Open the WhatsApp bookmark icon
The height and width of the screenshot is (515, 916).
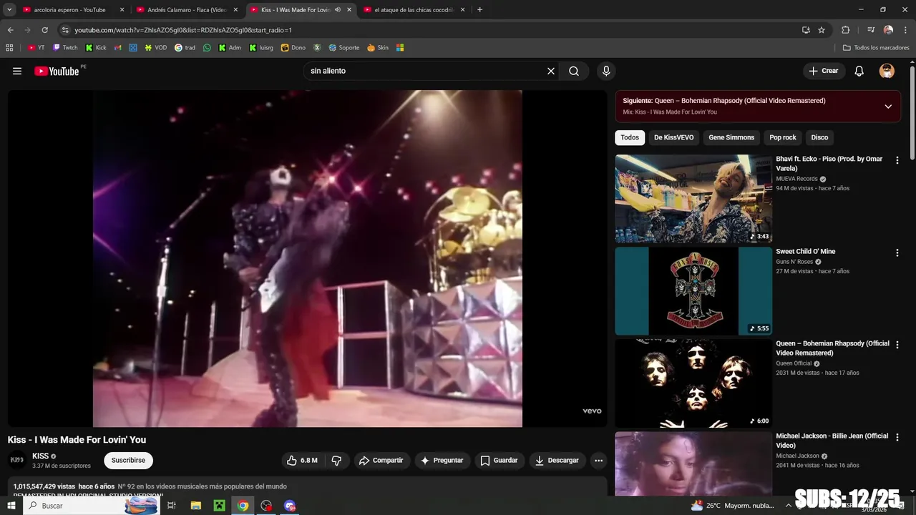(207, 48)
